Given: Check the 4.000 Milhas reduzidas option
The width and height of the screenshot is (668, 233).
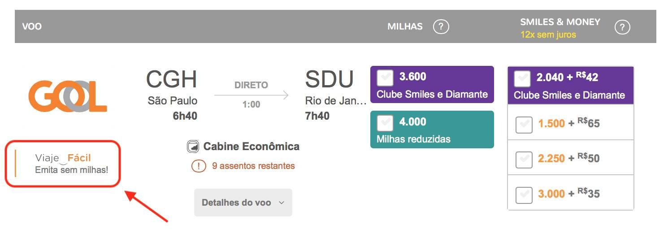Looking at the screenshot, I should 386,123.
